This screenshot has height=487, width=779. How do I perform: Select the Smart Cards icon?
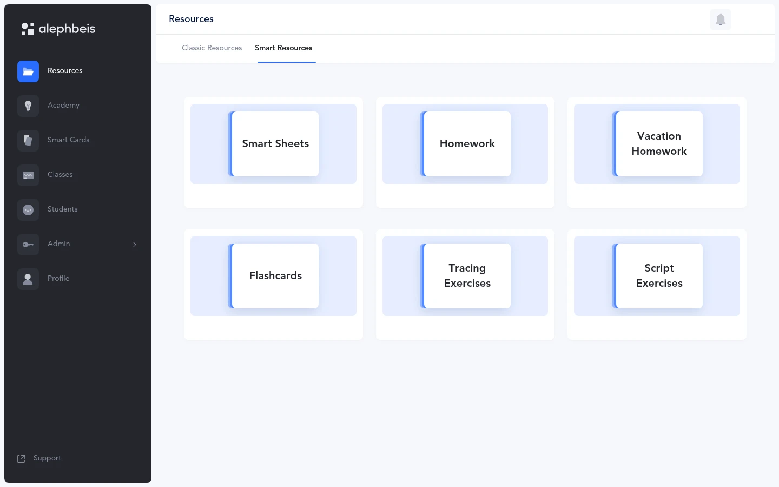point(28,141)
